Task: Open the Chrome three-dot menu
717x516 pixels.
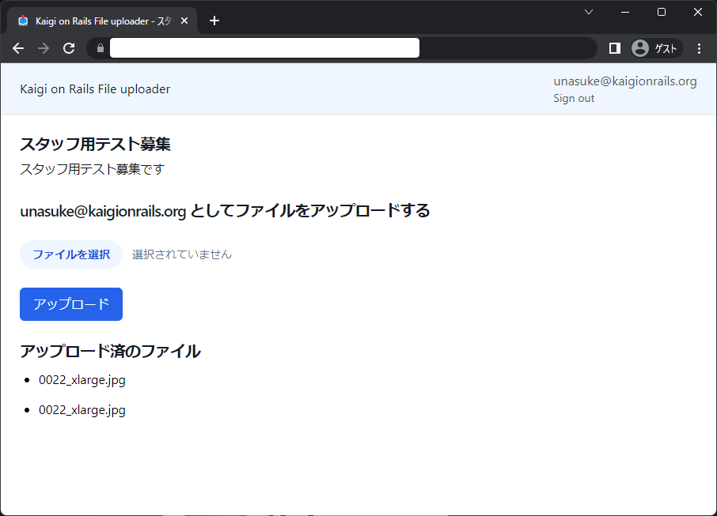Action: tap(699, 48)
